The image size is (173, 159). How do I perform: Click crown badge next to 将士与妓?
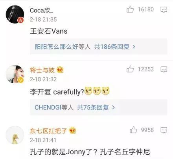(60, 69)
